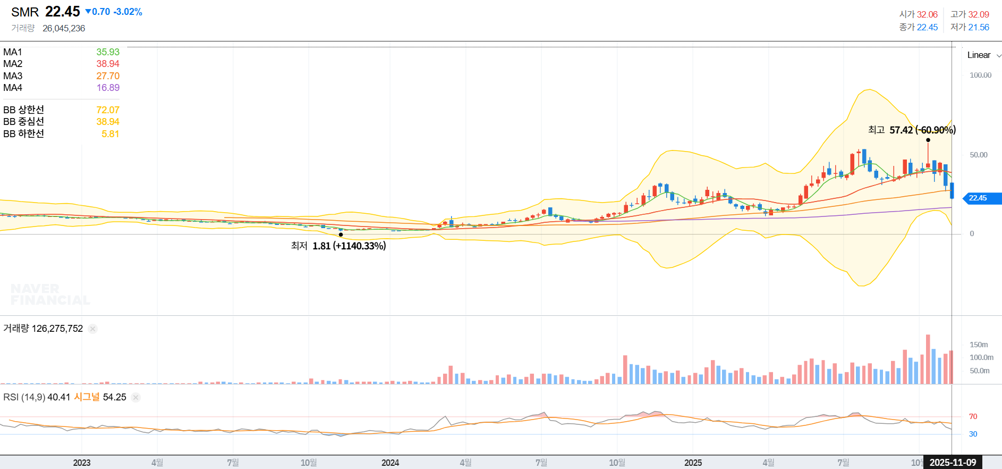Screen dimensions: 1002x469
Task: Click the RSI 30 oversold level label
Action: click(x=973, y=434)
